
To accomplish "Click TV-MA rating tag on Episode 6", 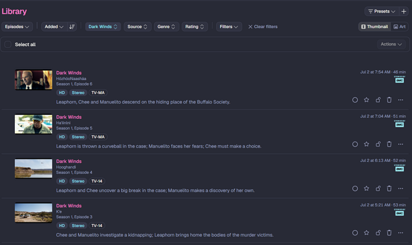I will 98,93.
